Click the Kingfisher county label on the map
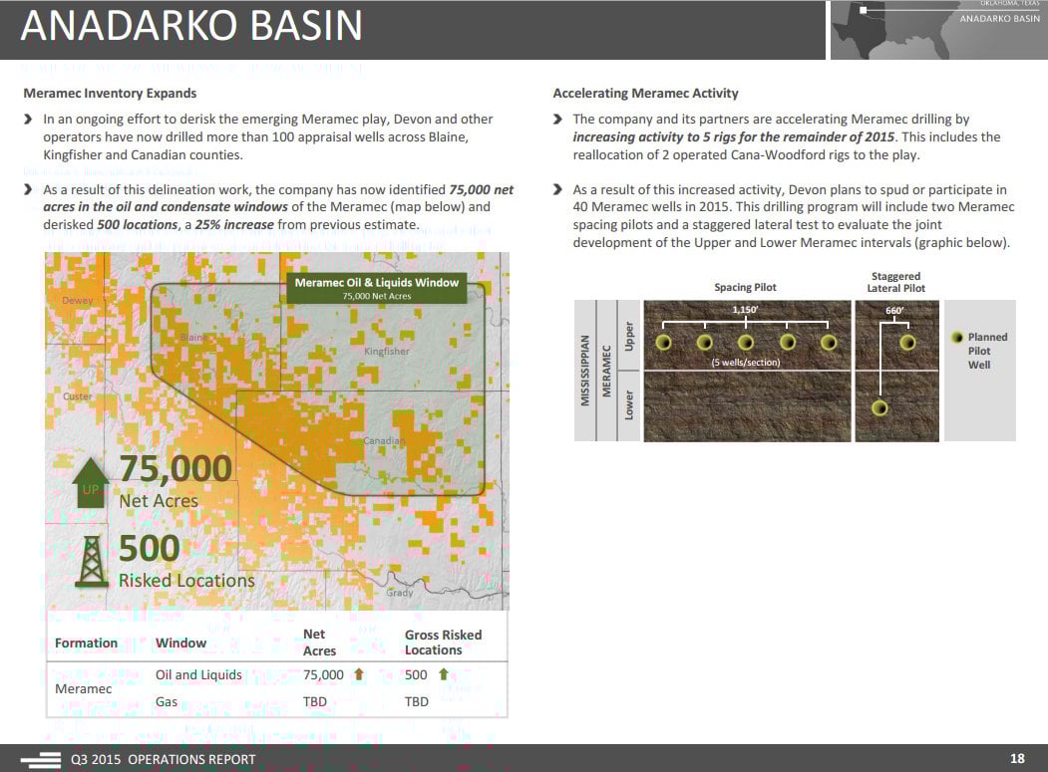The width and height of the screenshot is (1048, 772). pos(387,352)
